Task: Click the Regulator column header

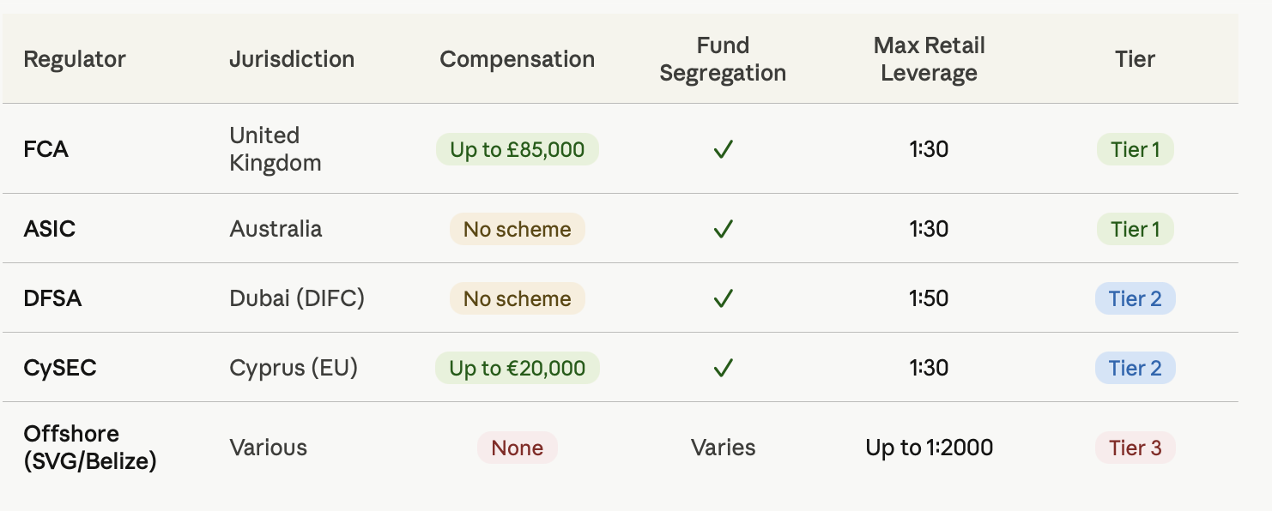Action: click(x=75, y=59)
